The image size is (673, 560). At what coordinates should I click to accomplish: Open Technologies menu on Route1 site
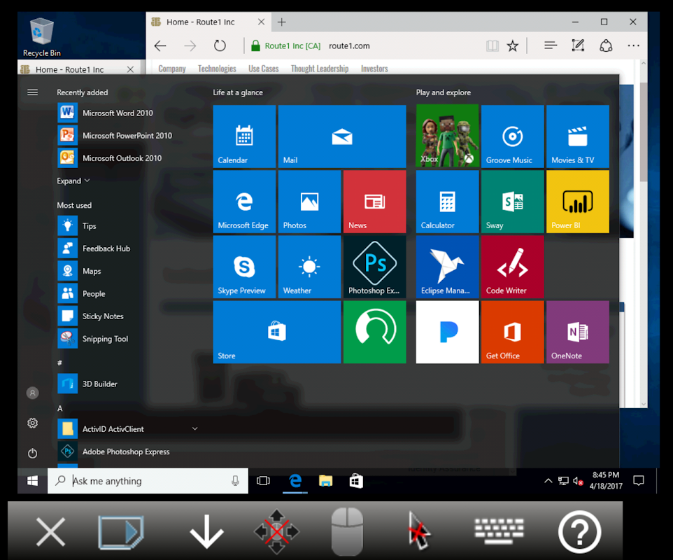tap(217, 69)
